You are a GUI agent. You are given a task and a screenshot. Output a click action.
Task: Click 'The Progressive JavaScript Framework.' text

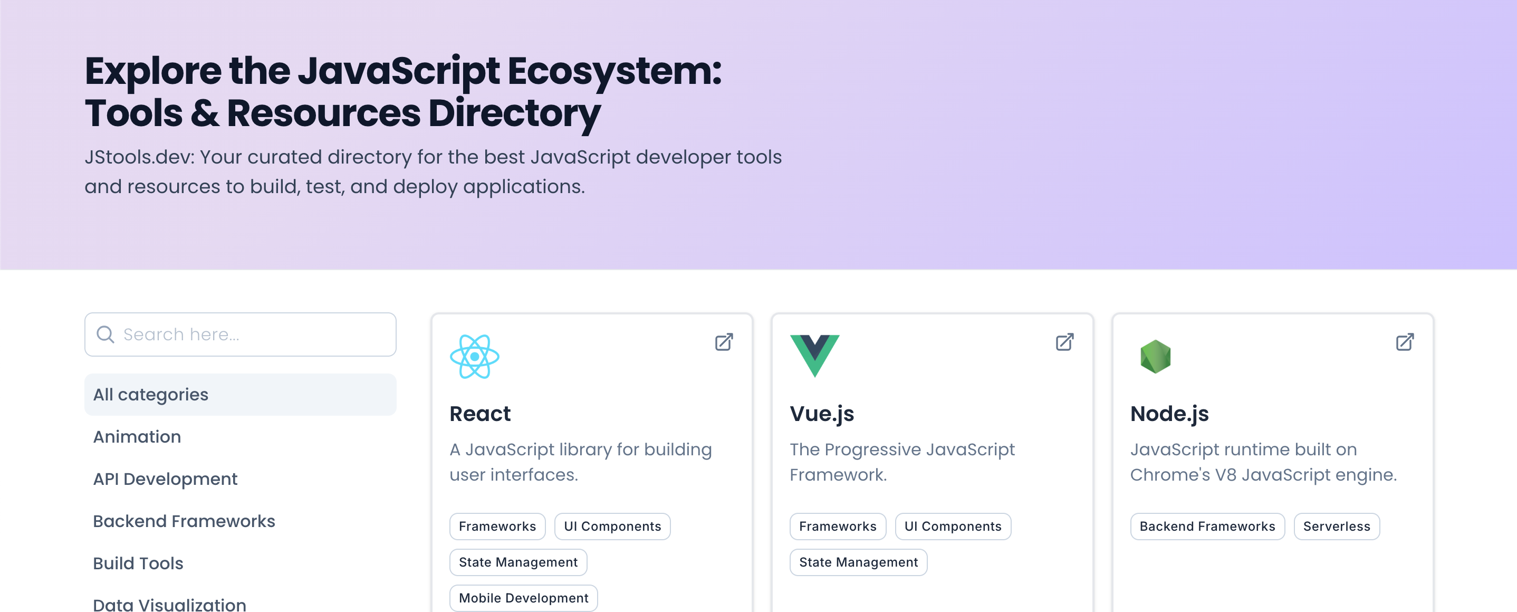coord(902,462)
